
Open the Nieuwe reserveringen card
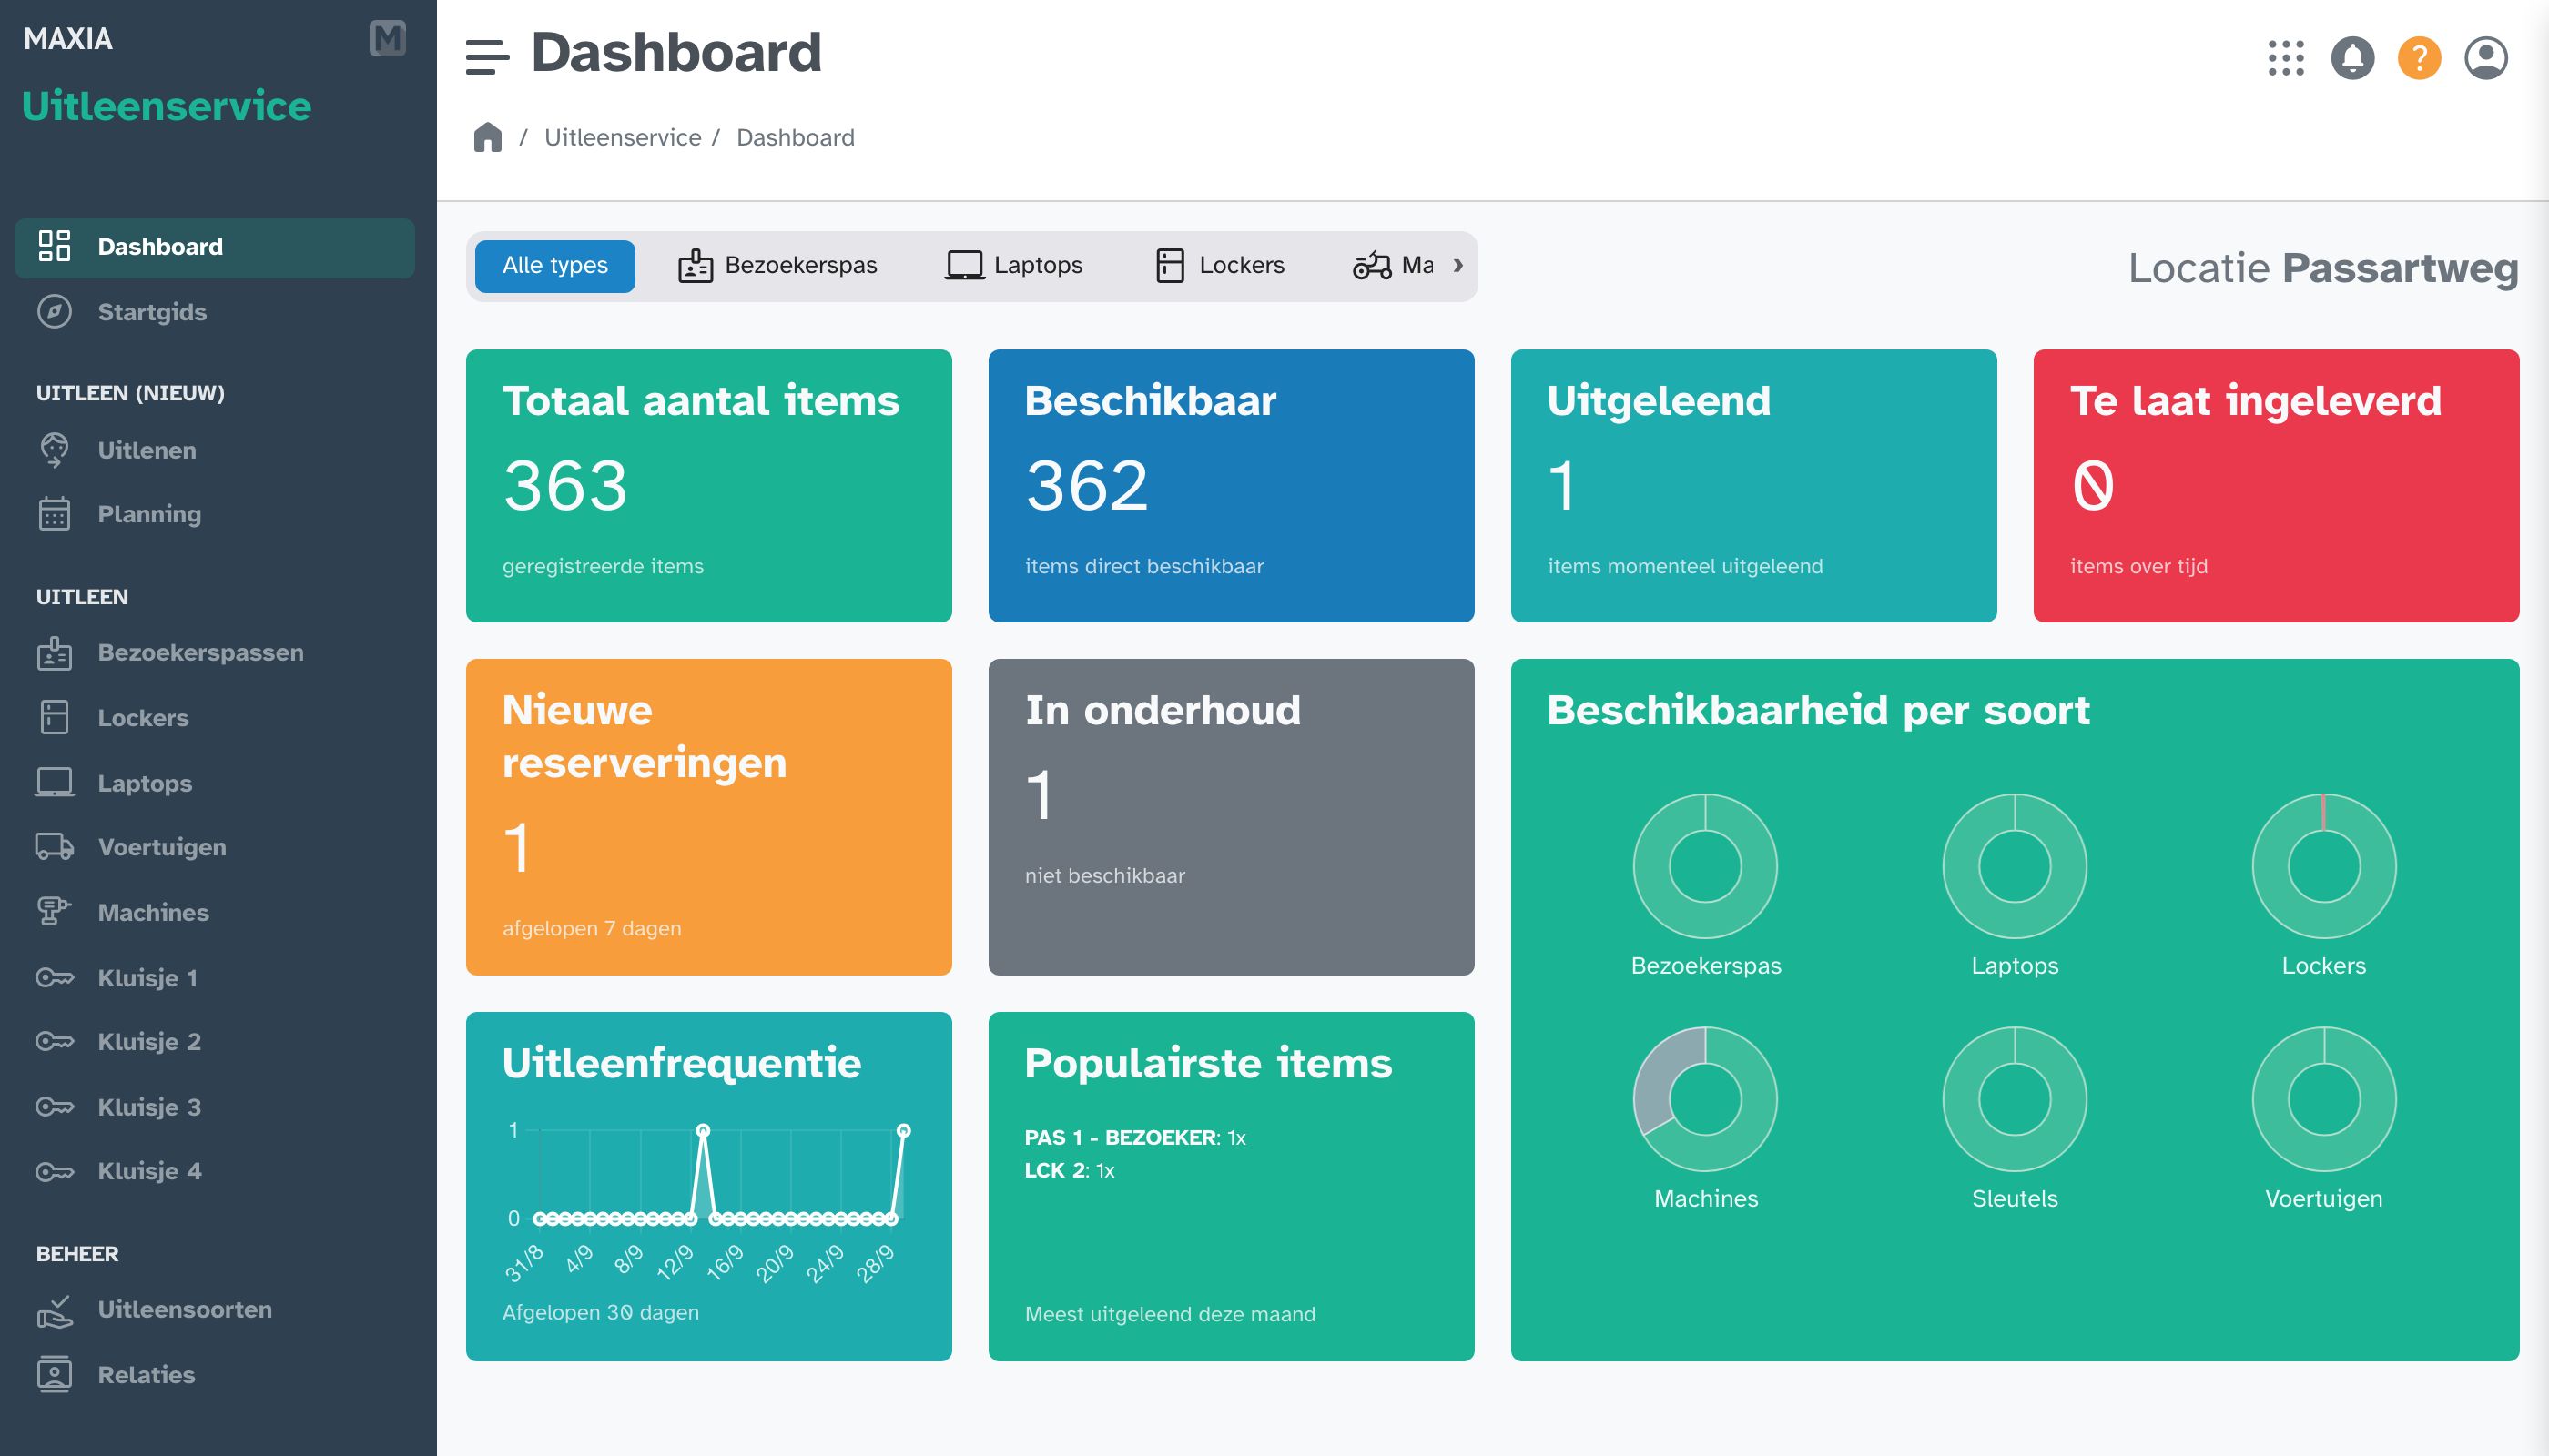[708, 816]
